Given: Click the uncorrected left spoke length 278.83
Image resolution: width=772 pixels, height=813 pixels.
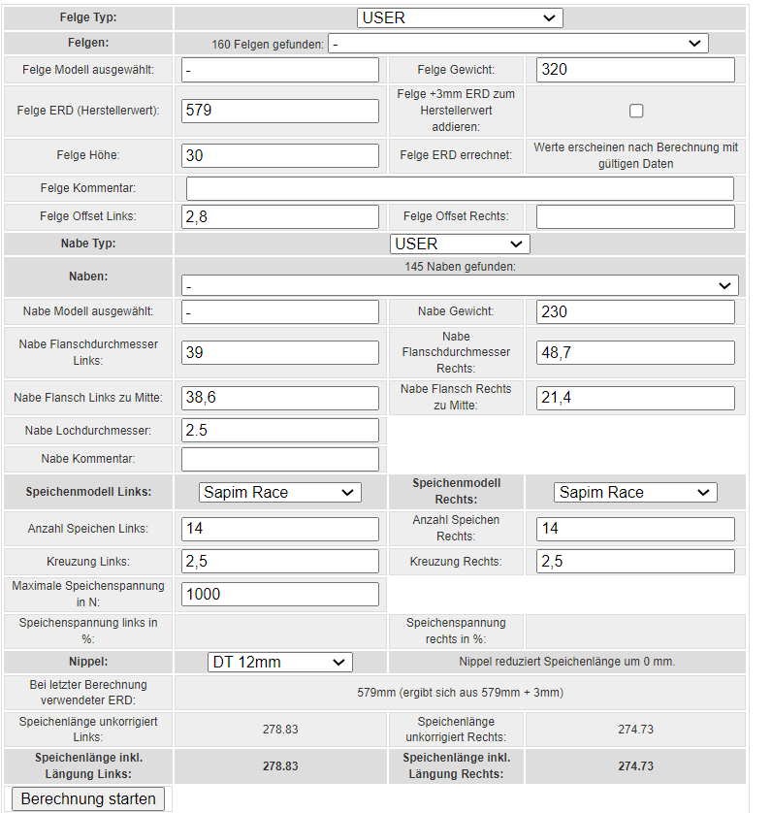Looking at the screenshot, I should coord(280,730).
